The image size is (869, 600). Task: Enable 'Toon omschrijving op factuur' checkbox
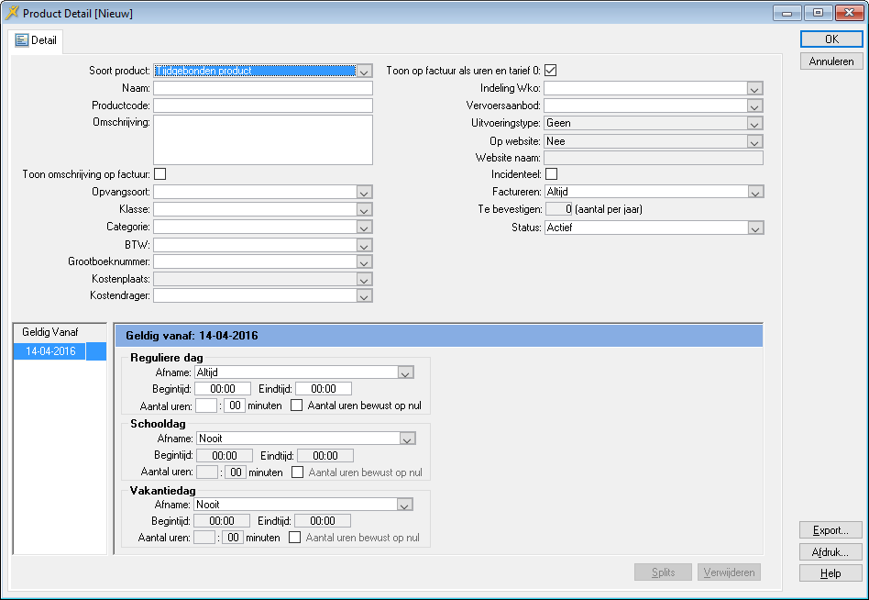[x=159, y=173]
